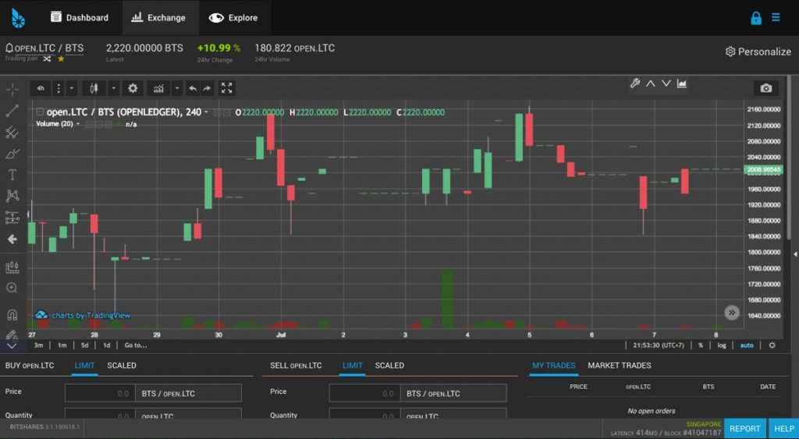Select the Text annotation tool

tap(12, 175)
